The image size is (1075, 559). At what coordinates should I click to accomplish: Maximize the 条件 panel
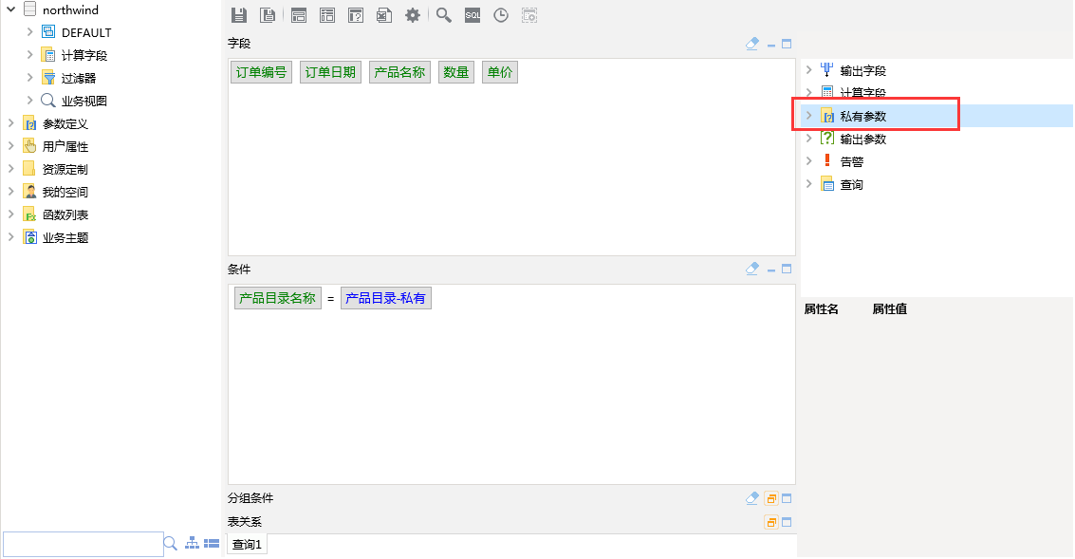click(787, 269)
